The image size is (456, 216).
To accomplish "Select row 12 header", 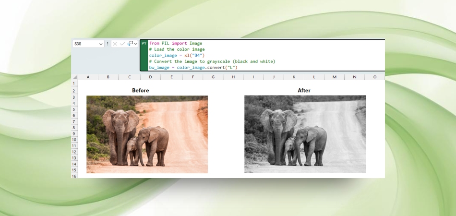I will [x=74, y=152].
